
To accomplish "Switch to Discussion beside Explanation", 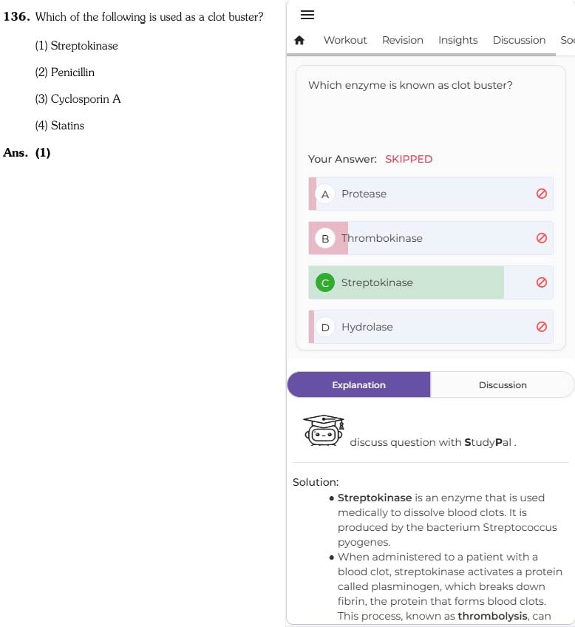I will pyautogui.click(x=503, y=384).
